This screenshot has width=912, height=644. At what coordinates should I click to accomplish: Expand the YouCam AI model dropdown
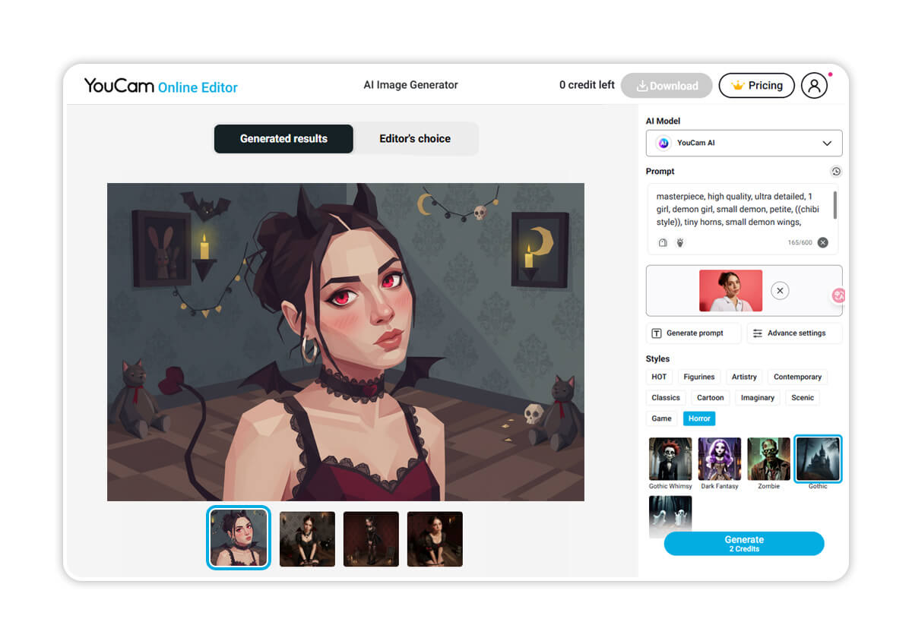click(744, 143)
